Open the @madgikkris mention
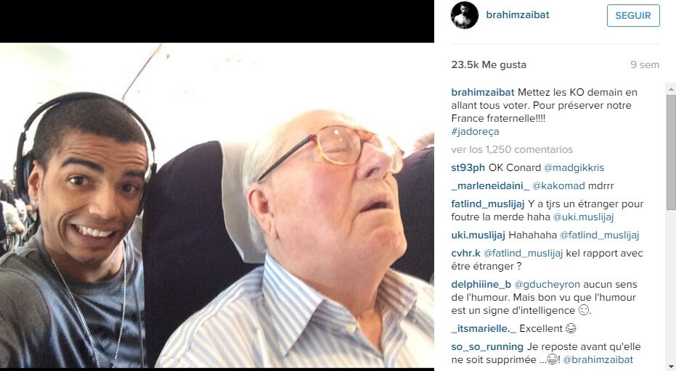Viewport: 676px width, 371px height. click(574, 167)
